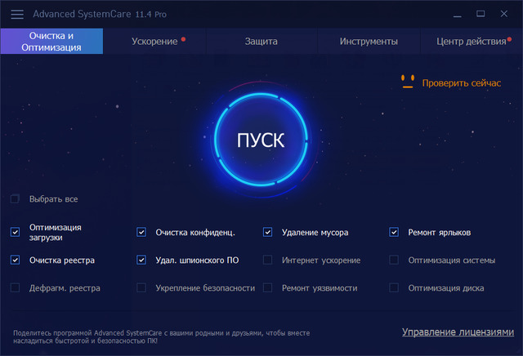Uncheck Удал. шпионского ПО checkbox
Viewport: 523px width, 356px height.
click(141, 260)
